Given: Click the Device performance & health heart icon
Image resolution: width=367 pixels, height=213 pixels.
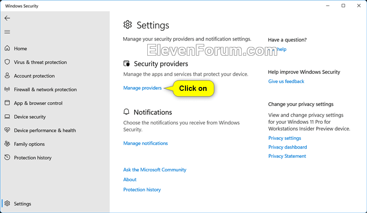Looking at the screenshot, I should click(7, 130).
